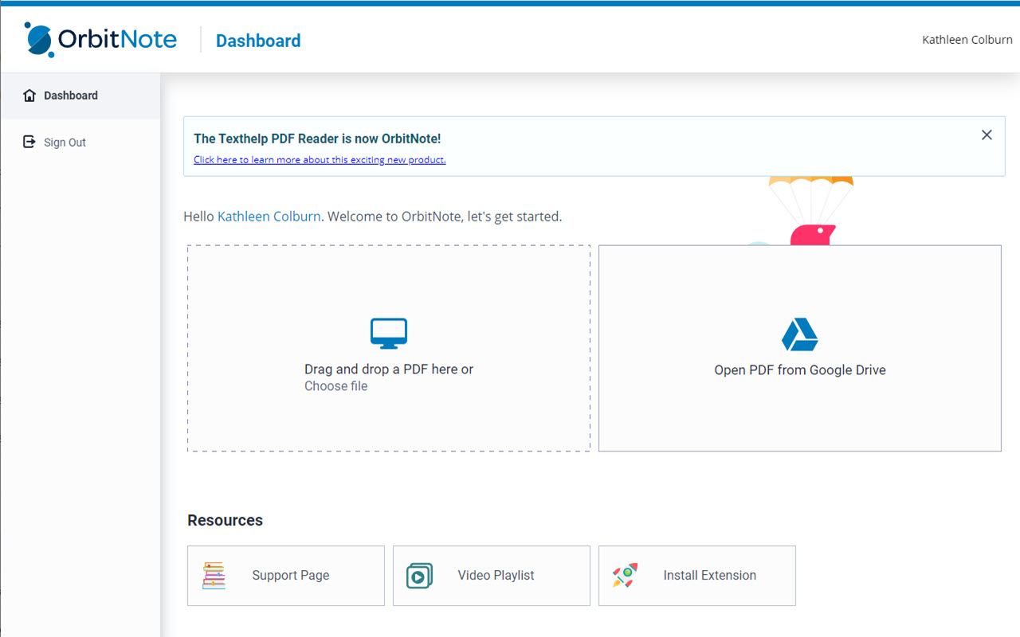Image resolution: width=1020 pixels, height=637 pixels.
Task: Open the Dashboard sidebar menu item
Action: (71, 96)
